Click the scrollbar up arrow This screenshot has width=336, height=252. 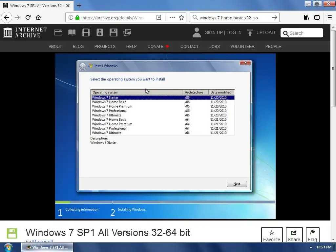pos(333,27)
